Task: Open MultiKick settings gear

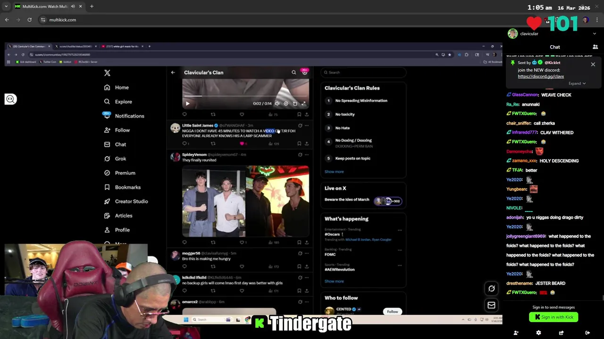Action: pyautogui.click(x=538, y=333)
